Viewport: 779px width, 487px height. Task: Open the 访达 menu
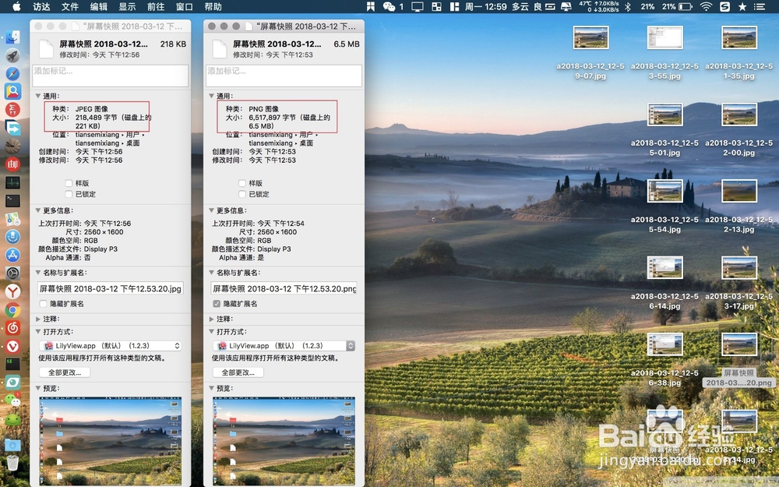pyautogui.click(x=42, y=6)
